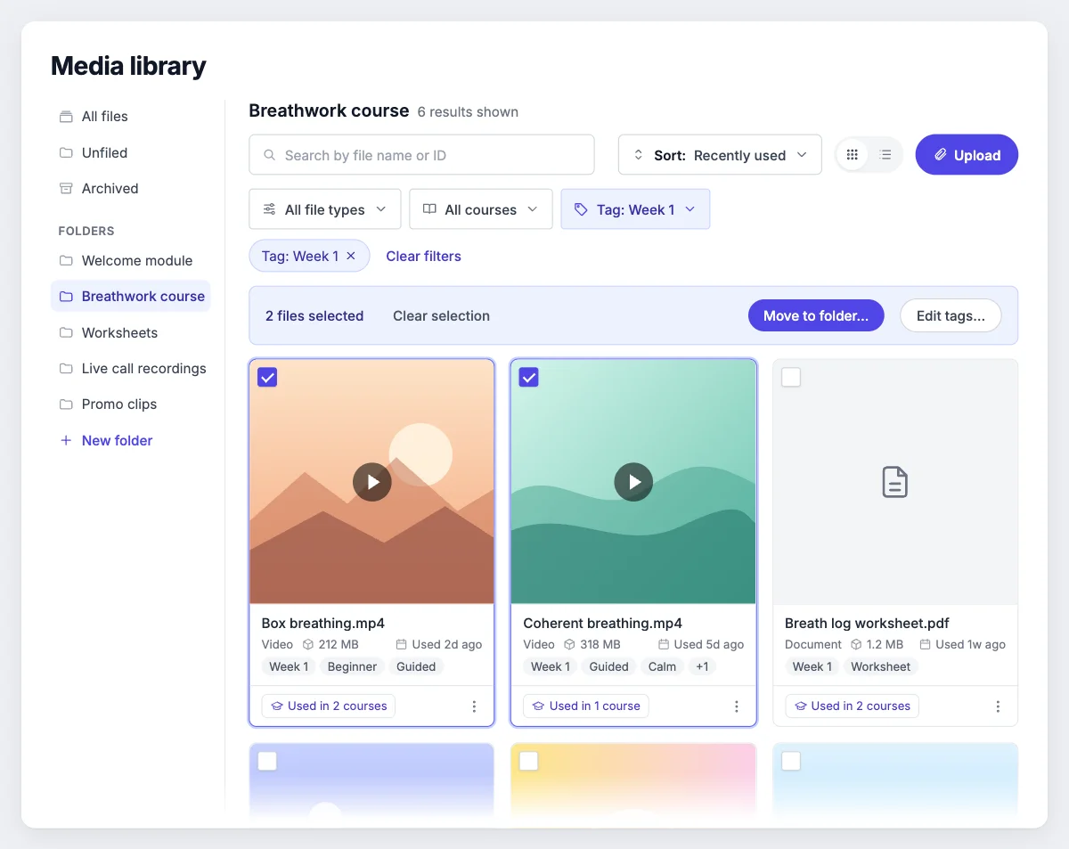The height and width of the screenshot is (849, 1069).
Task: Click the Promo clips folder icon
Action: point(66,404)
